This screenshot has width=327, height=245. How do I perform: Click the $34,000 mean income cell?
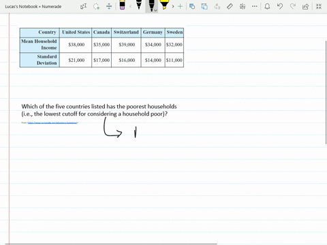click(153, 45)
